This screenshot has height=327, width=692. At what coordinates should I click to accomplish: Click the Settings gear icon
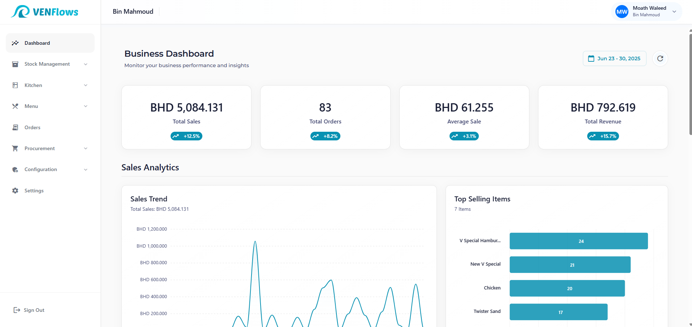15,191
